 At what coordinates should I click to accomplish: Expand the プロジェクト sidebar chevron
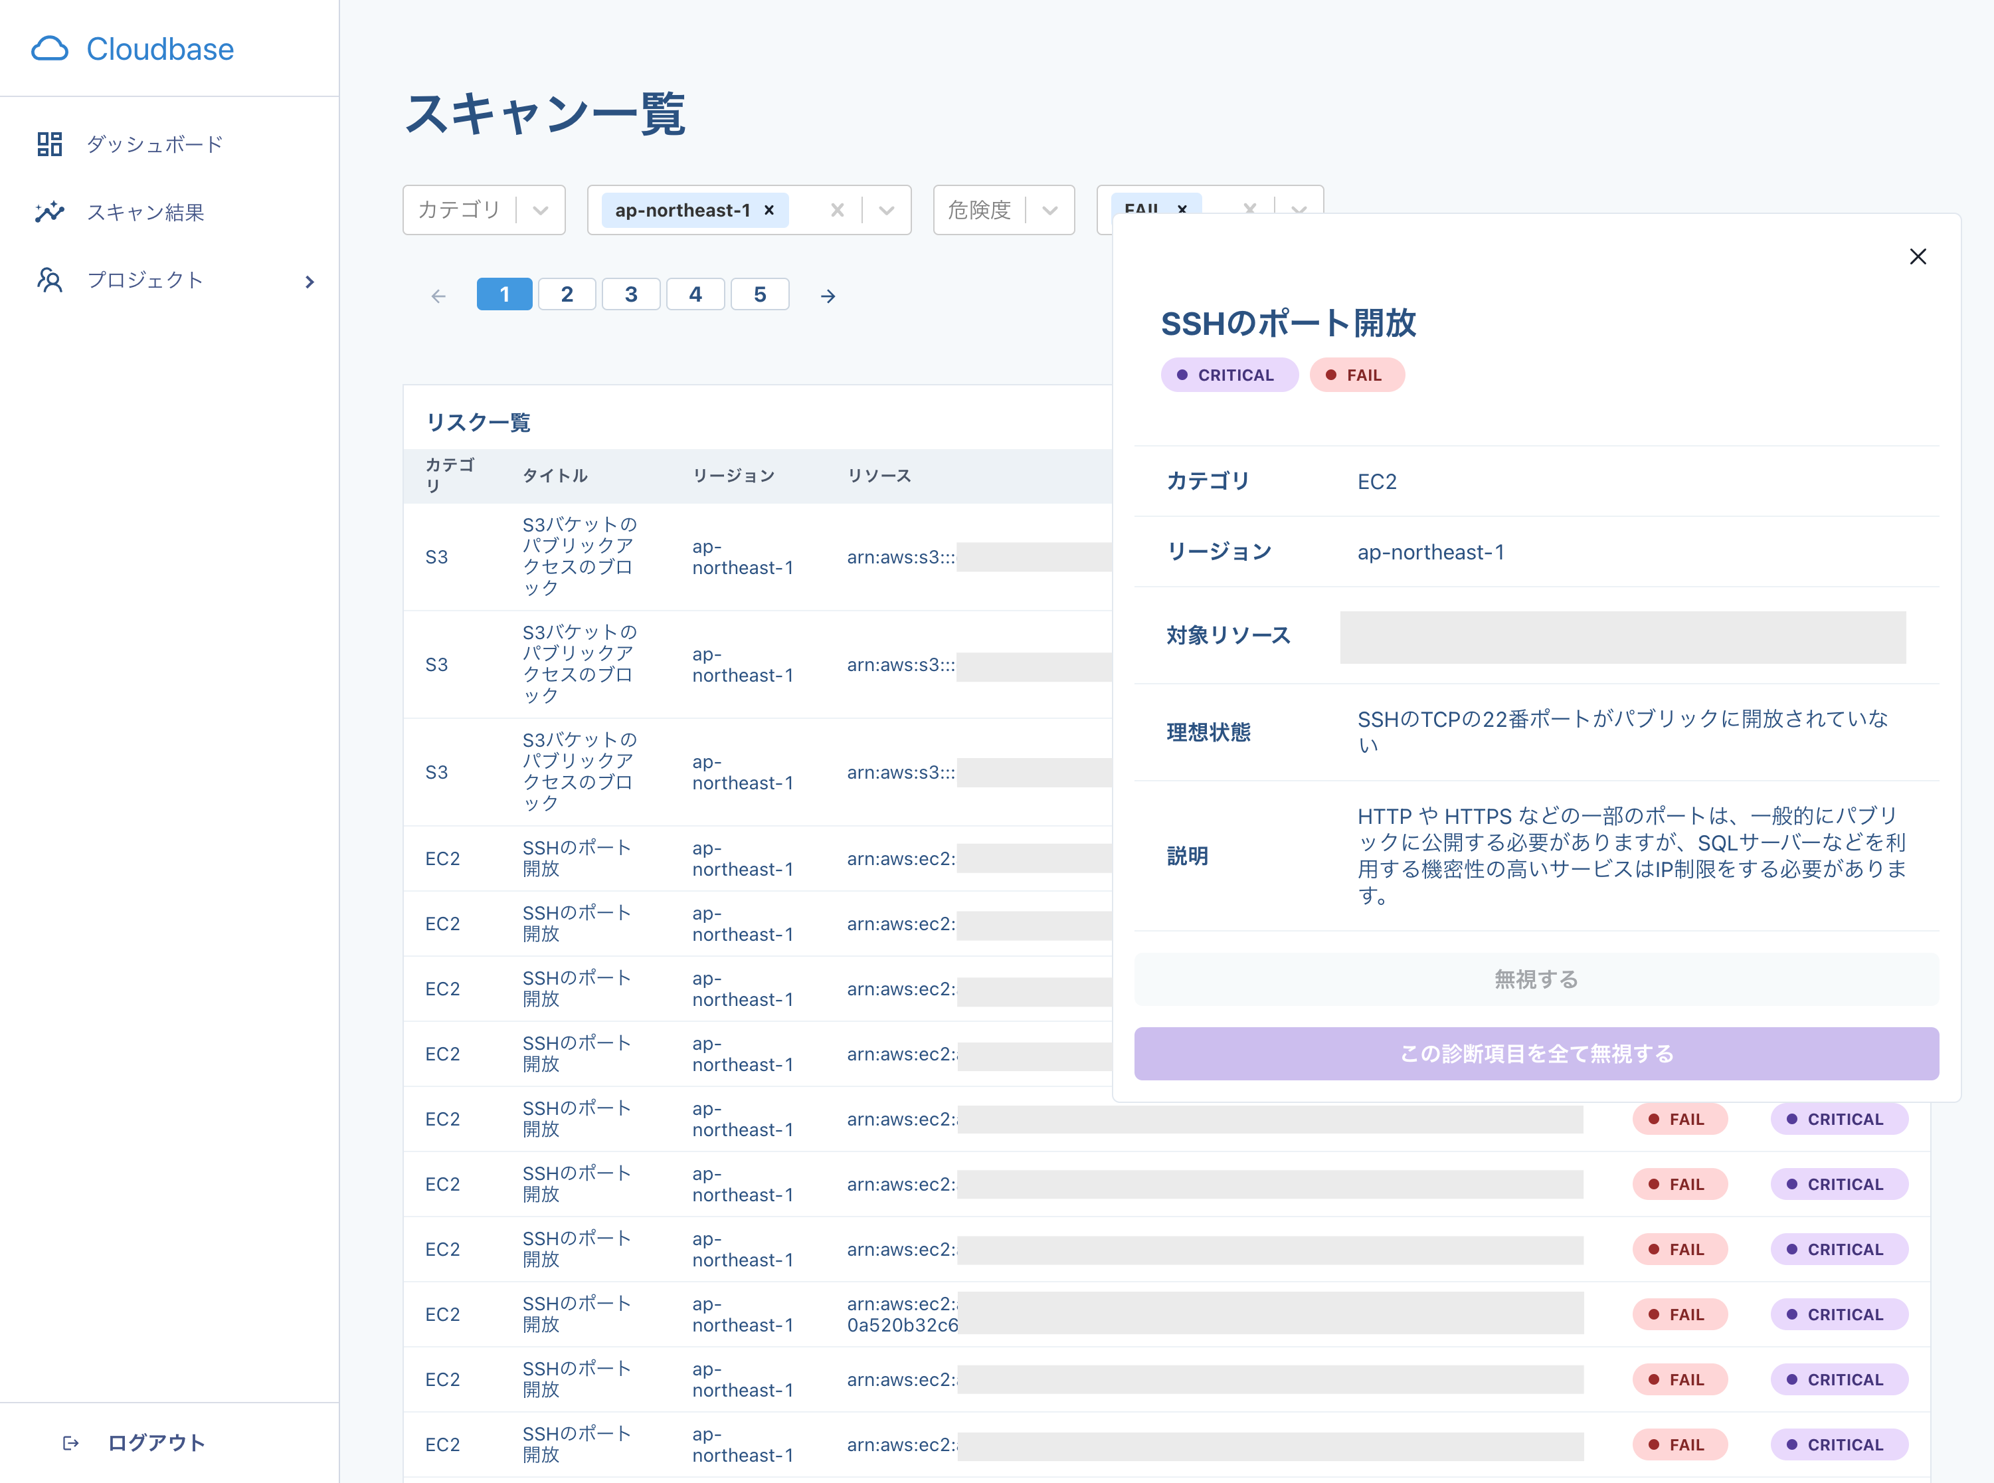point(310,282)
